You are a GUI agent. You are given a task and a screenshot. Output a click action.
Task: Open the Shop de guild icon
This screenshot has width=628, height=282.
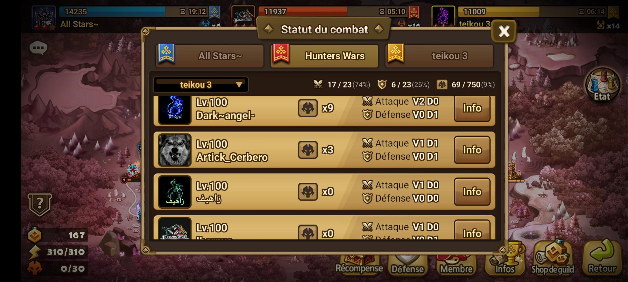(553, 258)
